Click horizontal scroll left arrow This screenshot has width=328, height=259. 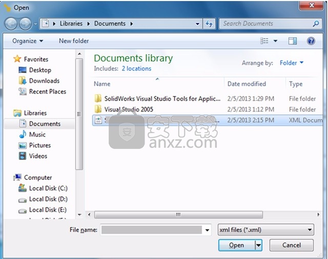pos(89,214)
